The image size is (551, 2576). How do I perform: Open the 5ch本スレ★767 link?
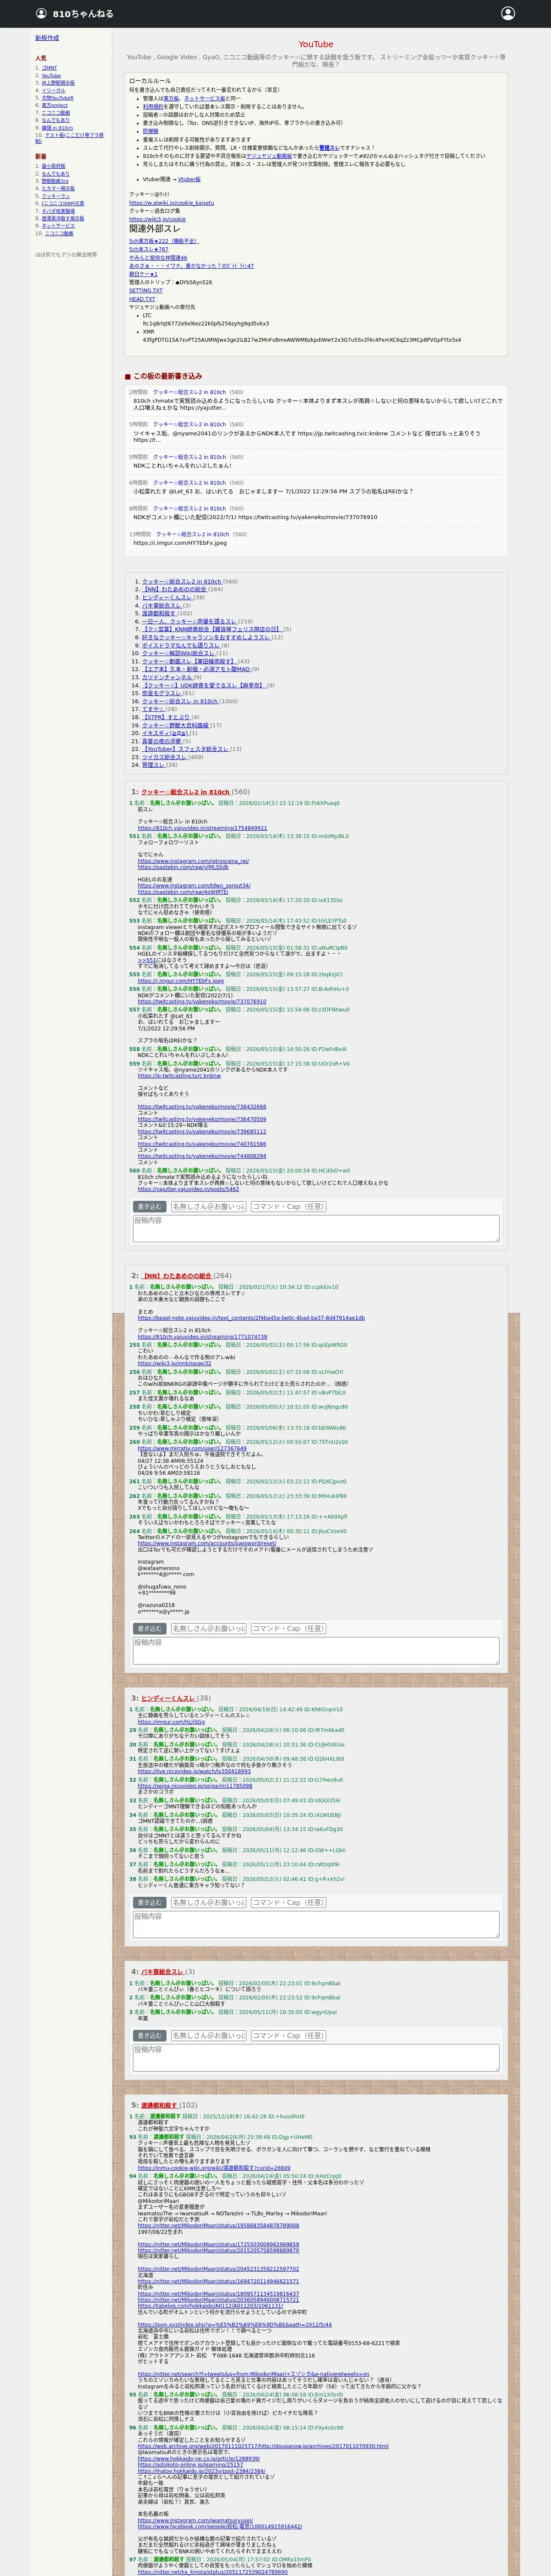point(149,250)
